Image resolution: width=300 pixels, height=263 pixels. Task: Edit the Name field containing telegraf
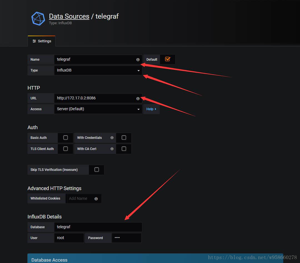[x=98, y=60]
